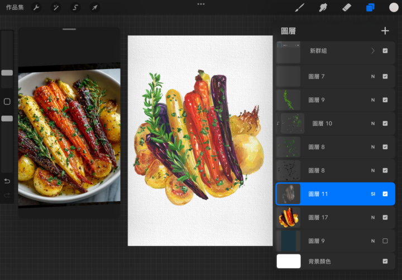Tap the Redo arrow in sidebar
Image resolution: width=402 pixels, height=280 pixels.
(7, 195)
